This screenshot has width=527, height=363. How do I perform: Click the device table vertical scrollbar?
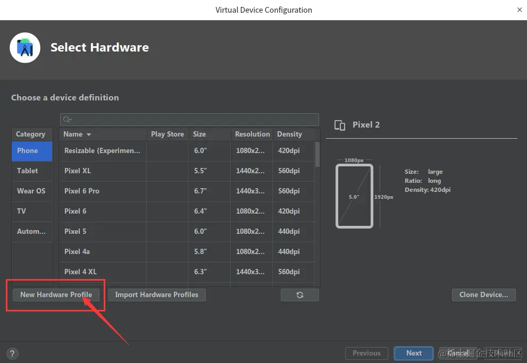pyautogui.click(x=317, y=155)
